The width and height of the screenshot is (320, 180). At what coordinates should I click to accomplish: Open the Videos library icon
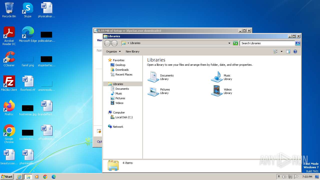[217, 91]
